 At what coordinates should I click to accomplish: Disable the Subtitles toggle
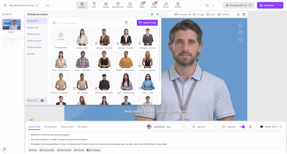(242, 127)
